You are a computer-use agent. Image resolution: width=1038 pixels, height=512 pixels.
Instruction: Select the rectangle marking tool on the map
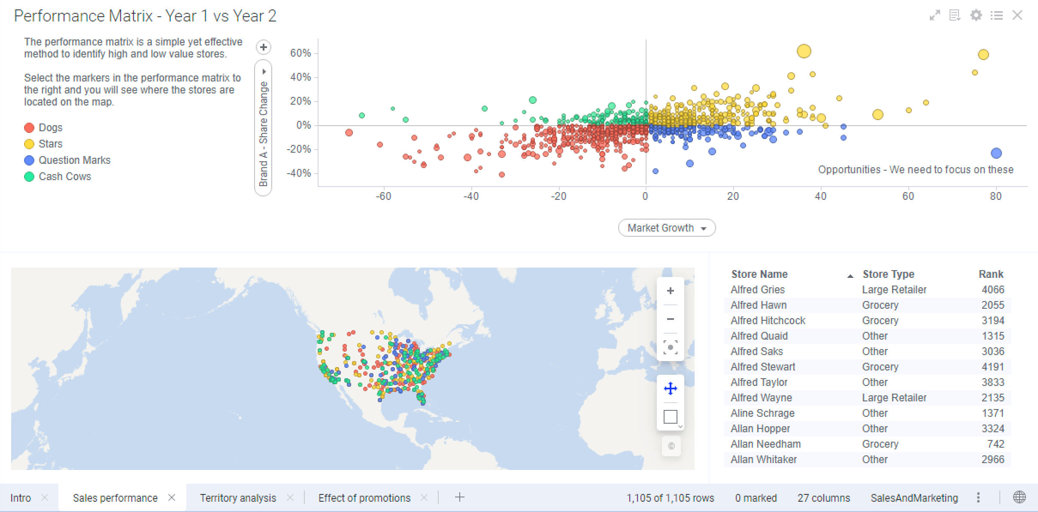coord(670,416)
